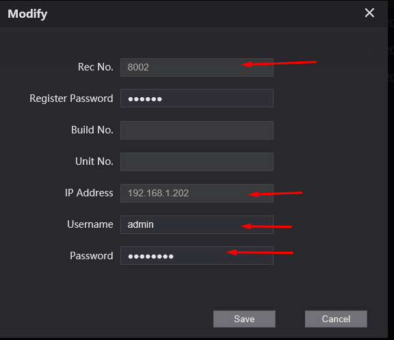Close the Modify dialog with the X
This screenshot has height=340, width=394.
pyautogui.click(x=369, y=13)
